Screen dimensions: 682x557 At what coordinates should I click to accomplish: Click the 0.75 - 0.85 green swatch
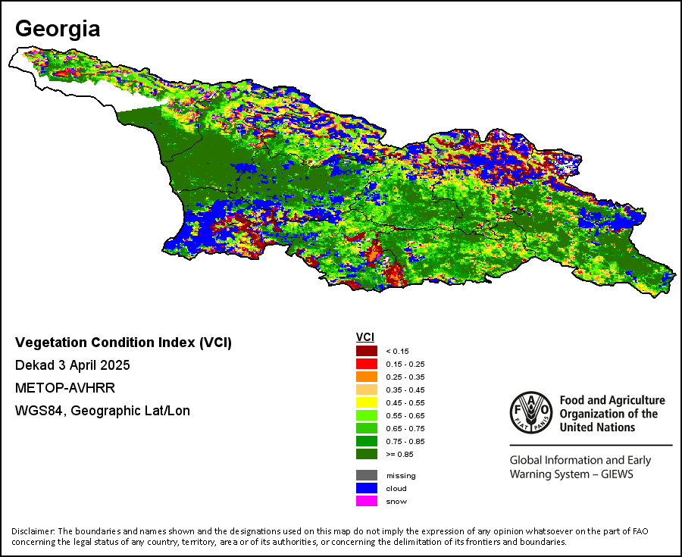pyautogui.click(x=367, y=441)
